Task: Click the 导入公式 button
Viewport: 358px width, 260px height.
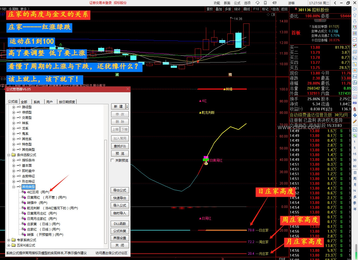Action: click(120, 205)
